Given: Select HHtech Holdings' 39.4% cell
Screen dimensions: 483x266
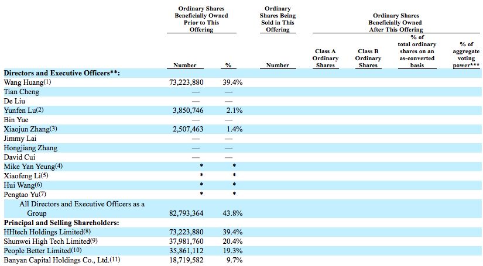Looking at the screenshot, I should tap(232, 232).
